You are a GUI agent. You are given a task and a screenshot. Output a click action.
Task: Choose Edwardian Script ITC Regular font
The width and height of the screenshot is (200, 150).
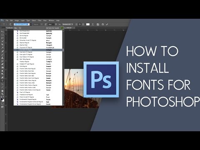[38, 40]
